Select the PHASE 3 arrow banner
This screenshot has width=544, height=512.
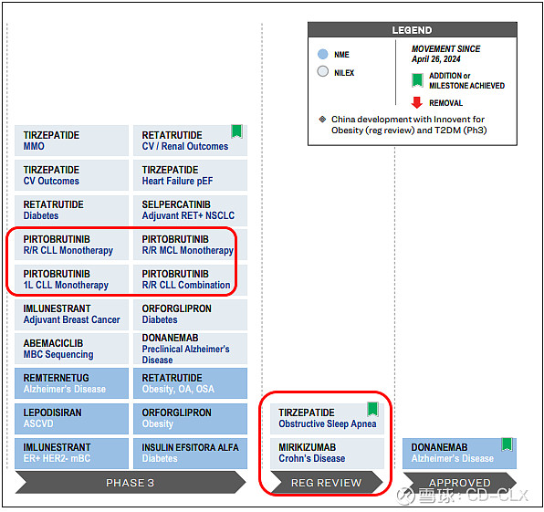pyautogui.click(x=131, y=483)
